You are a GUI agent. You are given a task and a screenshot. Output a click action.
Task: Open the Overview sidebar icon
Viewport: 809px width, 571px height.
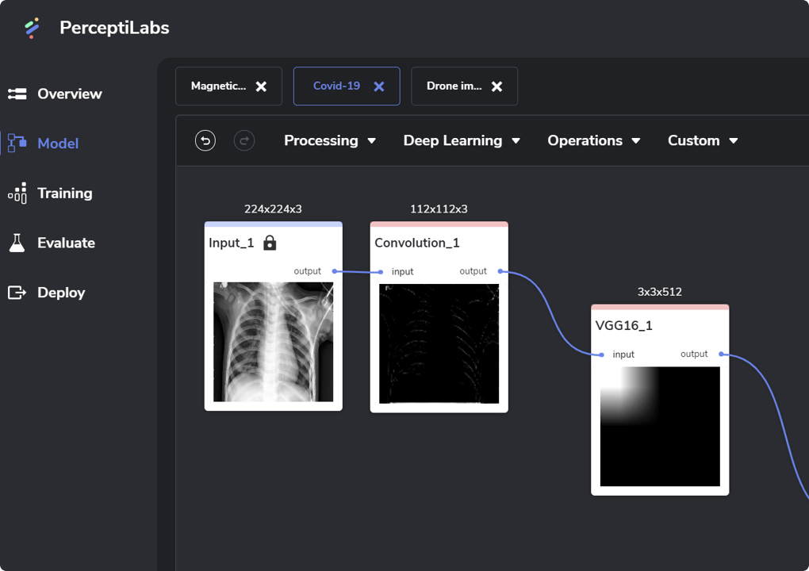click(17, 94)
